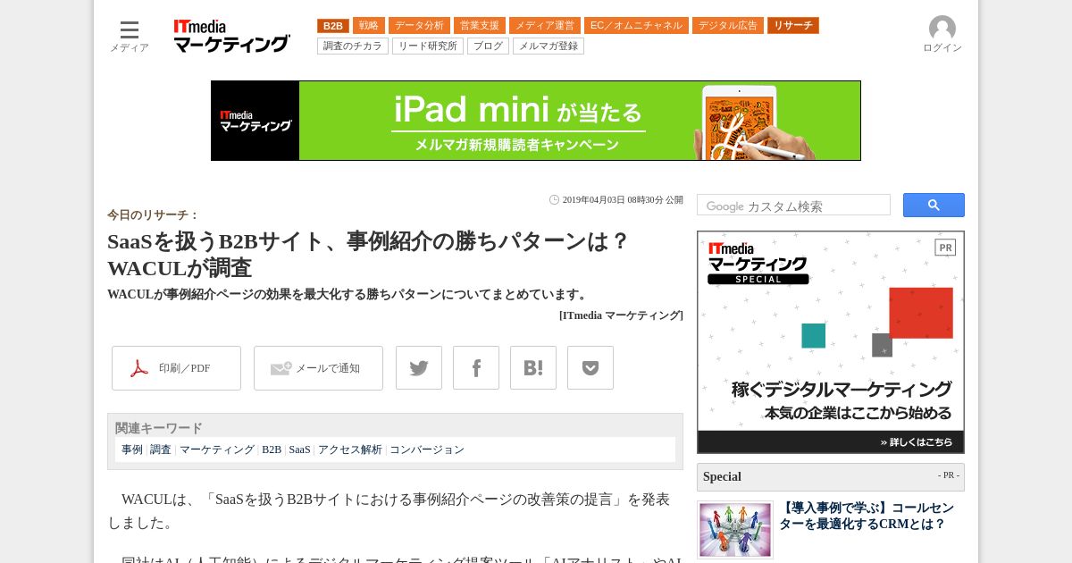Open the 戦略 category tab
Viewport: 1072px width, 563px height.
click(369, 26)
